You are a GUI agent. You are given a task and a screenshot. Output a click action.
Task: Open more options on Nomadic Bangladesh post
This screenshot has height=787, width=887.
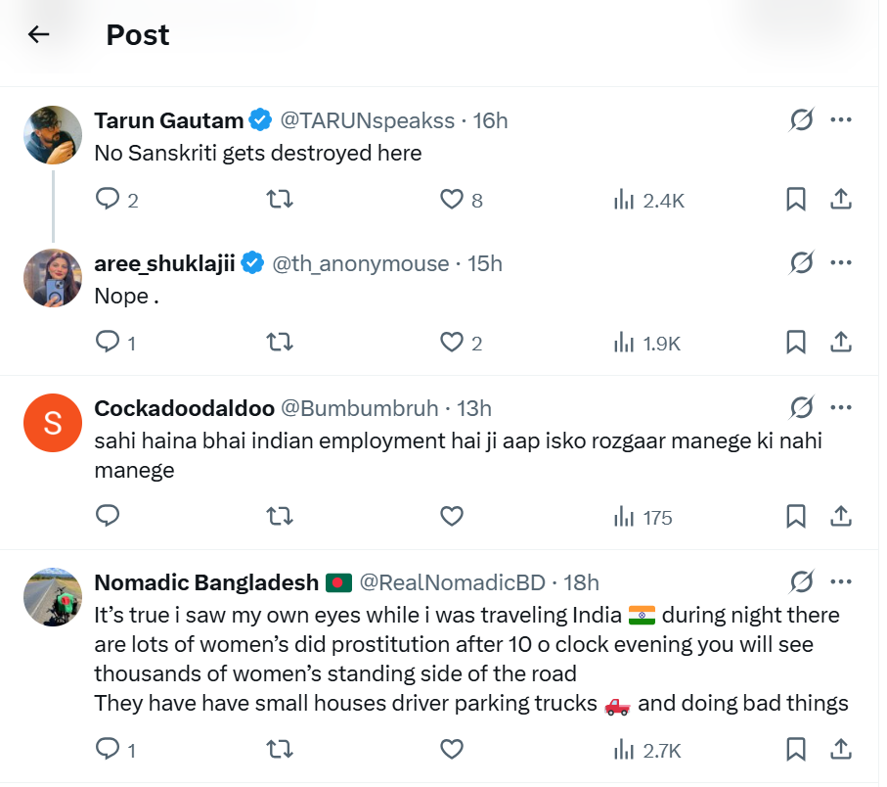(x=840, y=582)
